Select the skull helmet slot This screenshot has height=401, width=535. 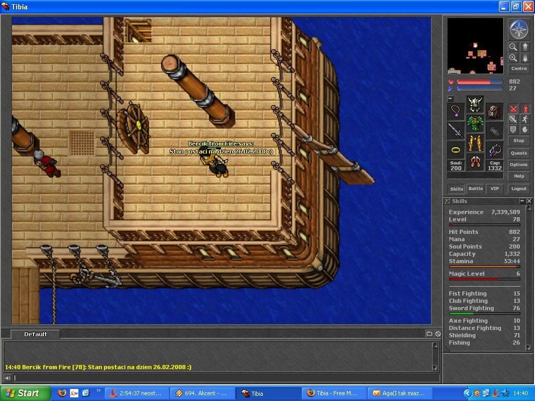click(x=475, y=104)
